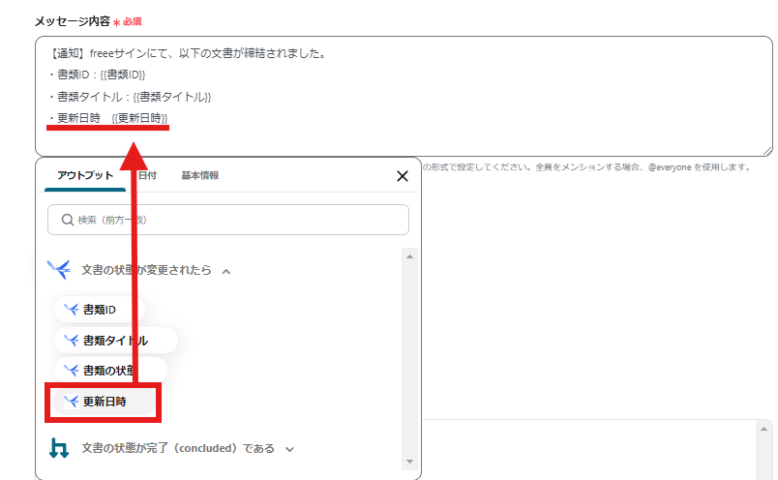Click inside the メッセージ内容 text area
The width and height of the screenshot is (778, 480).
coord(404,97)
